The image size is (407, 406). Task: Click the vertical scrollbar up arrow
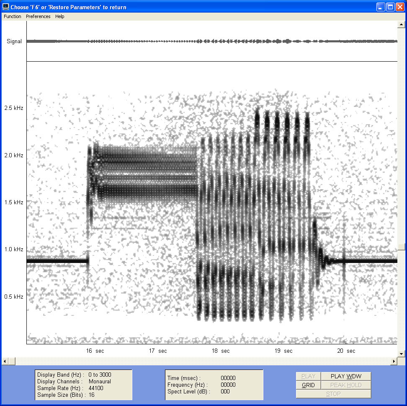[401, 24]
